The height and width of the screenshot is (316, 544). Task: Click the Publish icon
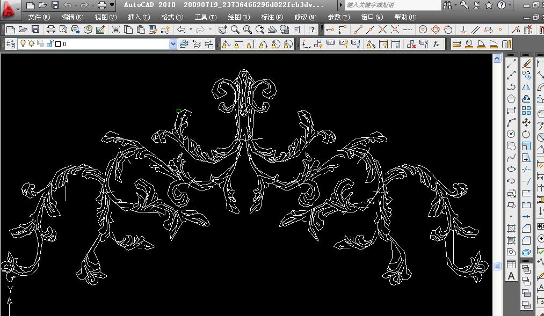point(75,30)
